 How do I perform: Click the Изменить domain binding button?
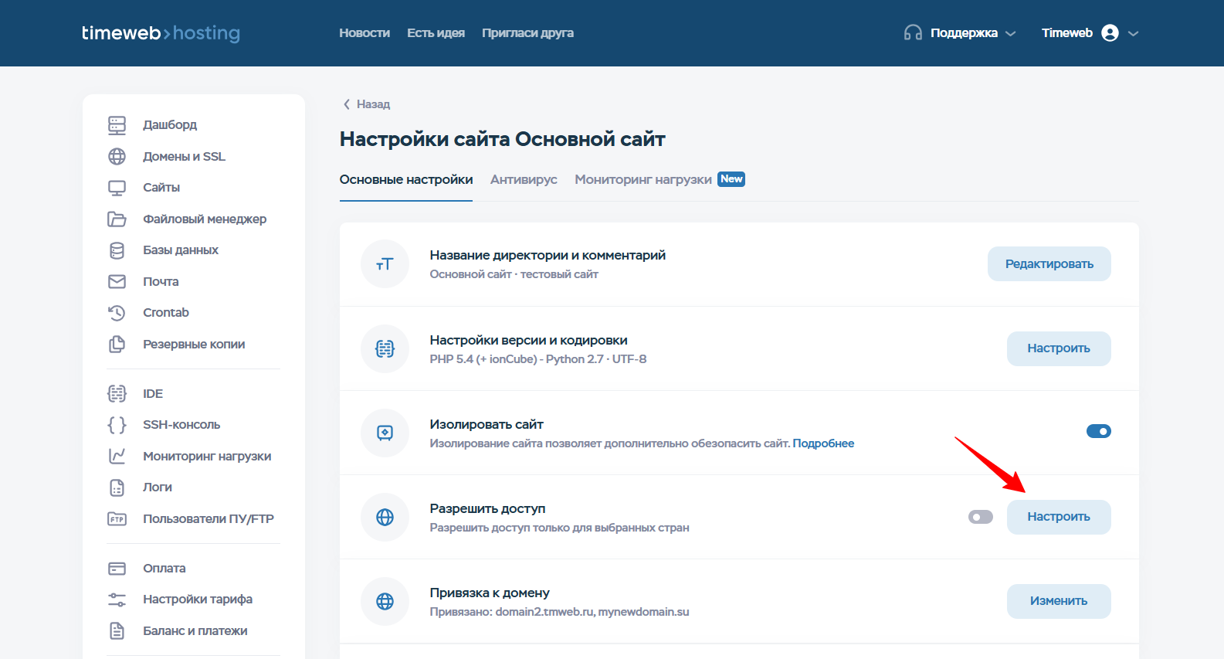pos(1059,601)
